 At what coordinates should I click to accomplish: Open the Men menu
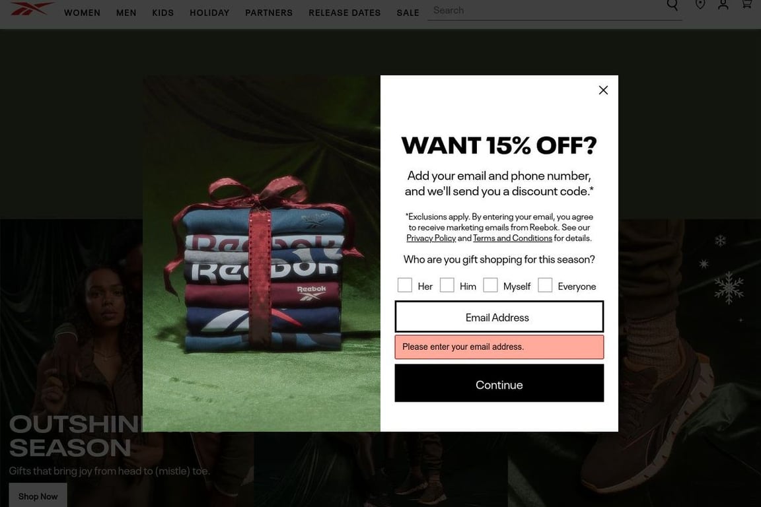126,13
